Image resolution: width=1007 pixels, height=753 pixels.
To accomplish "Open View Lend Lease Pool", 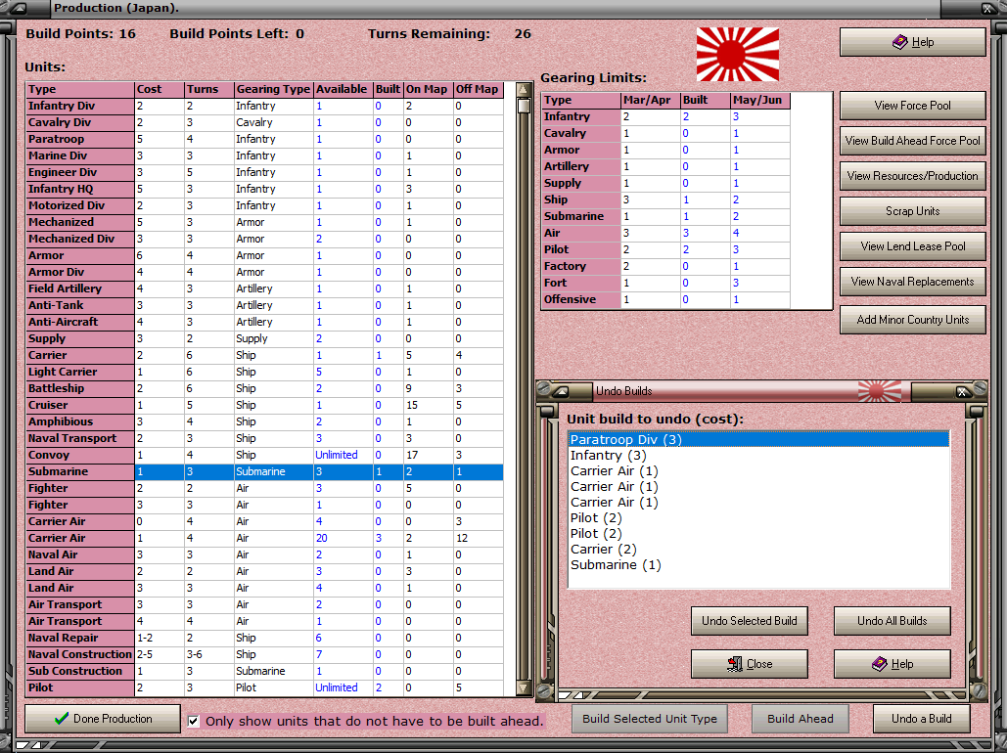I will pyautogui.click(x=913, y=246).
